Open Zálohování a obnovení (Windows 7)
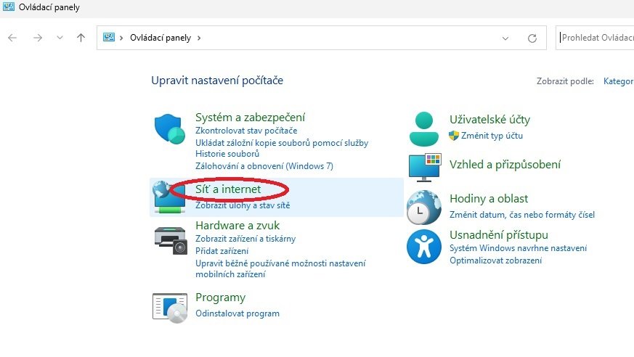The width and height of the screenshot is (634, 357). (x=264, y=166)
